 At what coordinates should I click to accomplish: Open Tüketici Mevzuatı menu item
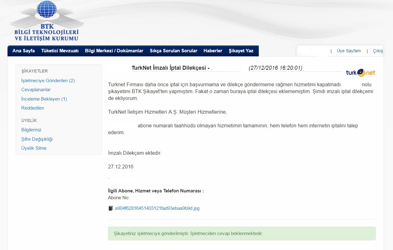[60, 51]
